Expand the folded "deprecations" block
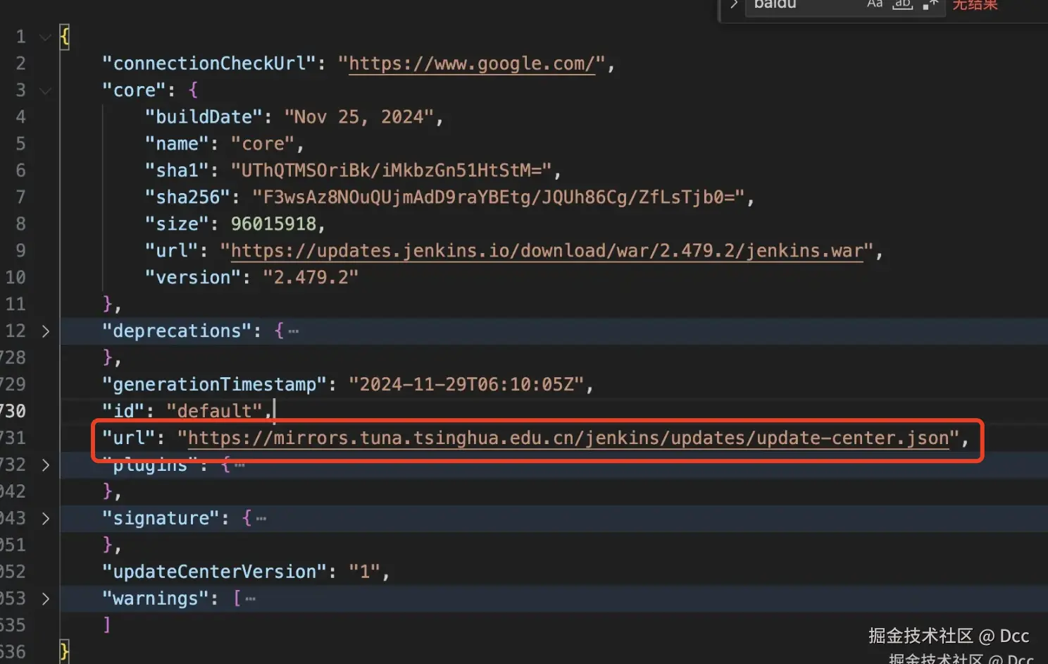1048x664 pixels. (x=46, y=331)
